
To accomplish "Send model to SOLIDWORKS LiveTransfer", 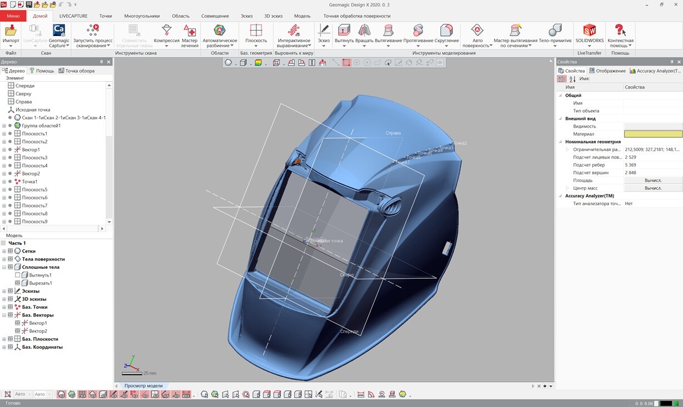I will [590, 35].
